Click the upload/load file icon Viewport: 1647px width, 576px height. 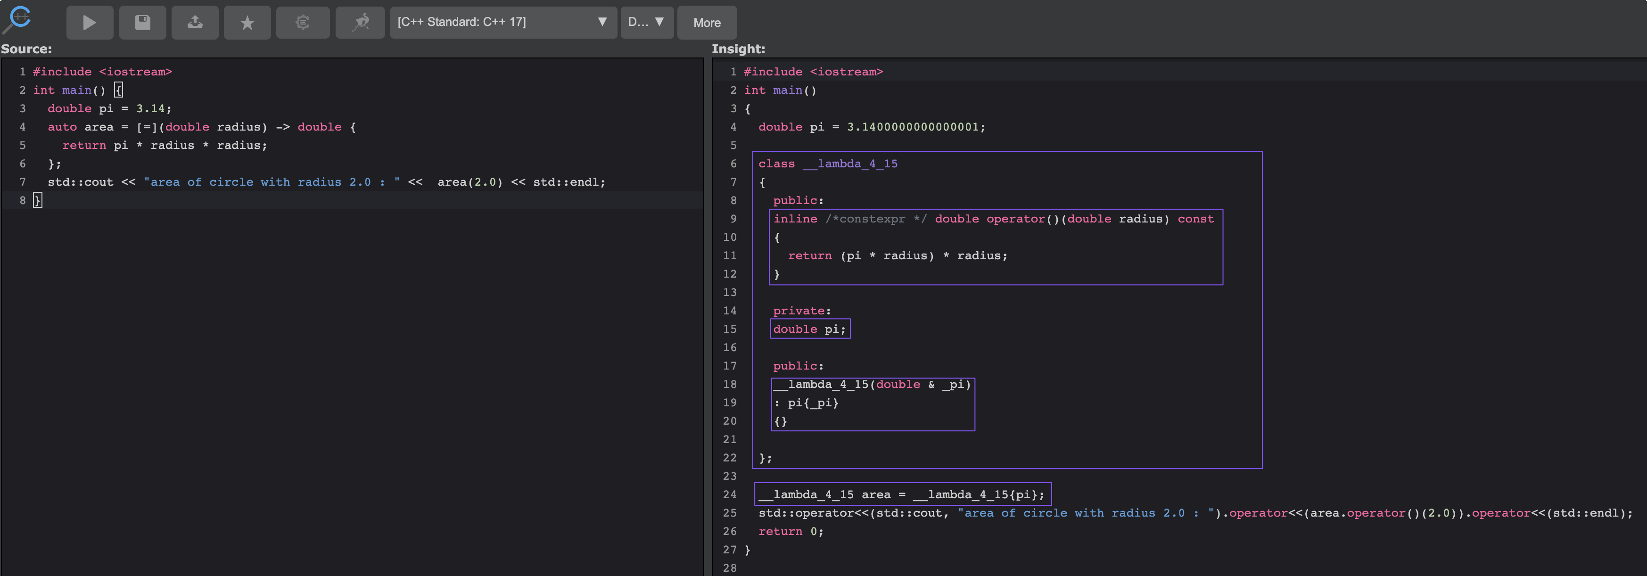point(195,23)
